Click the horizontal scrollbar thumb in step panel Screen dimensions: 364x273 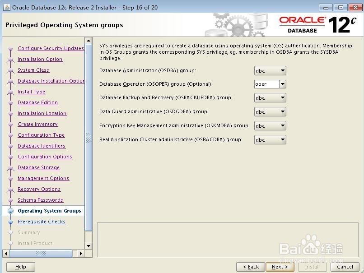pos(41,253)
